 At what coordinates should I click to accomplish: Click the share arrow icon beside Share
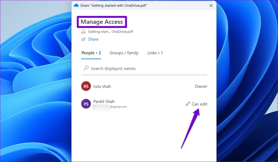[84, 39]
